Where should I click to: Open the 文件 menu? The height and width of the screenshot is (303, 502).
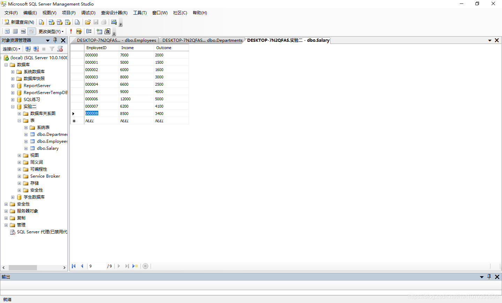11,13
